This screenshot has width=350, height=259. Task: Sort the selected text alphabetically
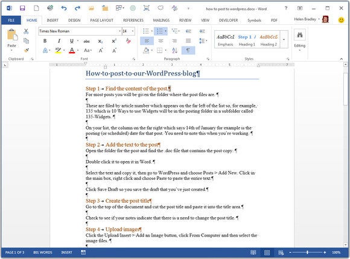(175, 51)
